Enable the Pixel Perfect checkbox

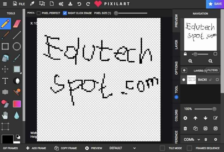[38, 13]
